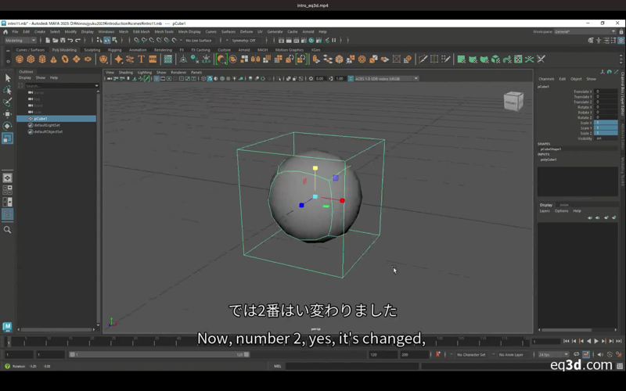Screen dimensions: 626x391
Task: Choose the polygon type (T) shelf tool
Action: coord(142,59)
